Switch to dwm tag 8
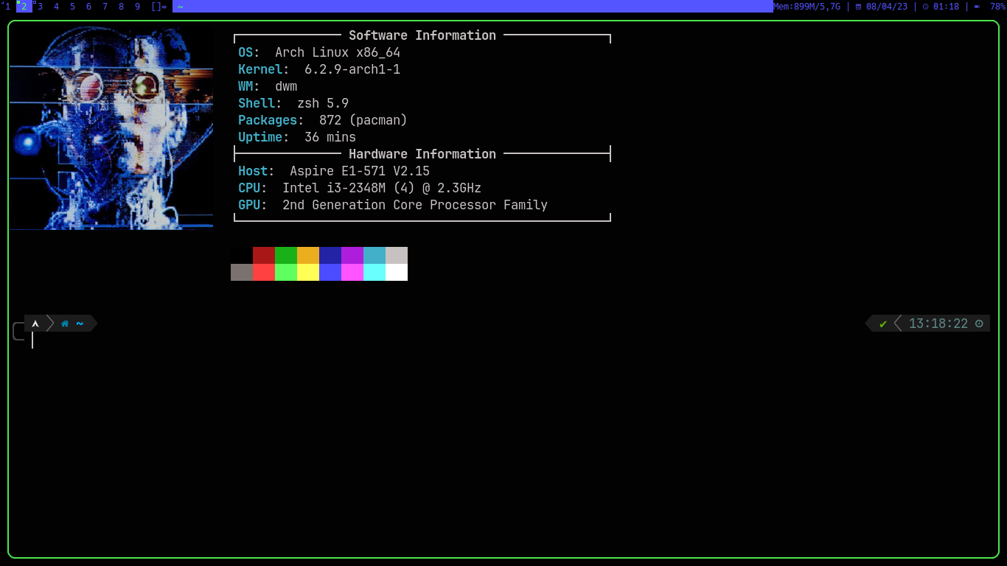 pos(121,7)
